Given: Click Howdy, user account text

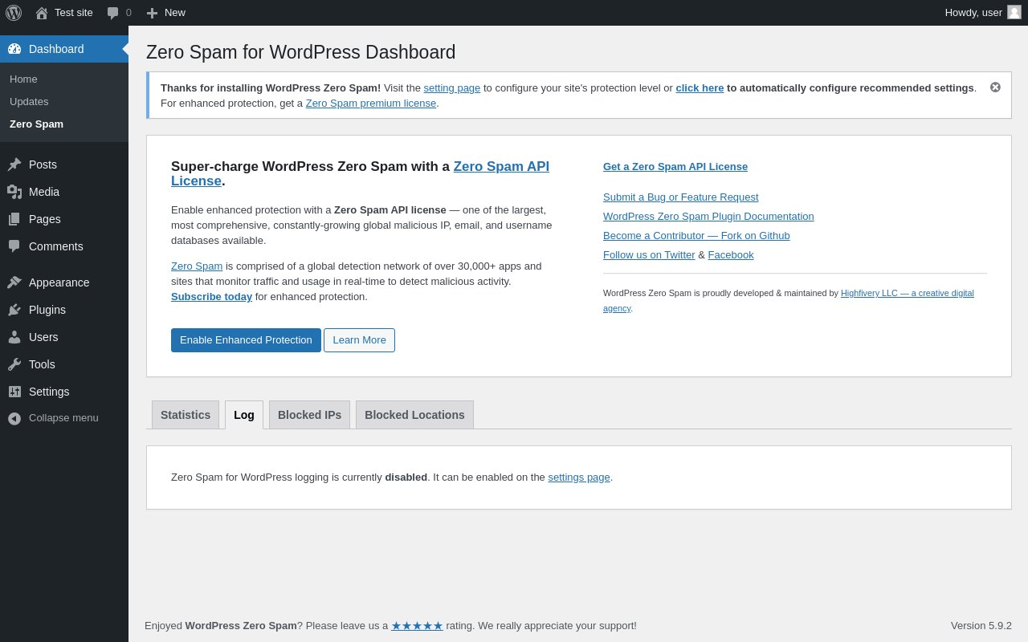Looking at the screenshot, I should point(973,12).
